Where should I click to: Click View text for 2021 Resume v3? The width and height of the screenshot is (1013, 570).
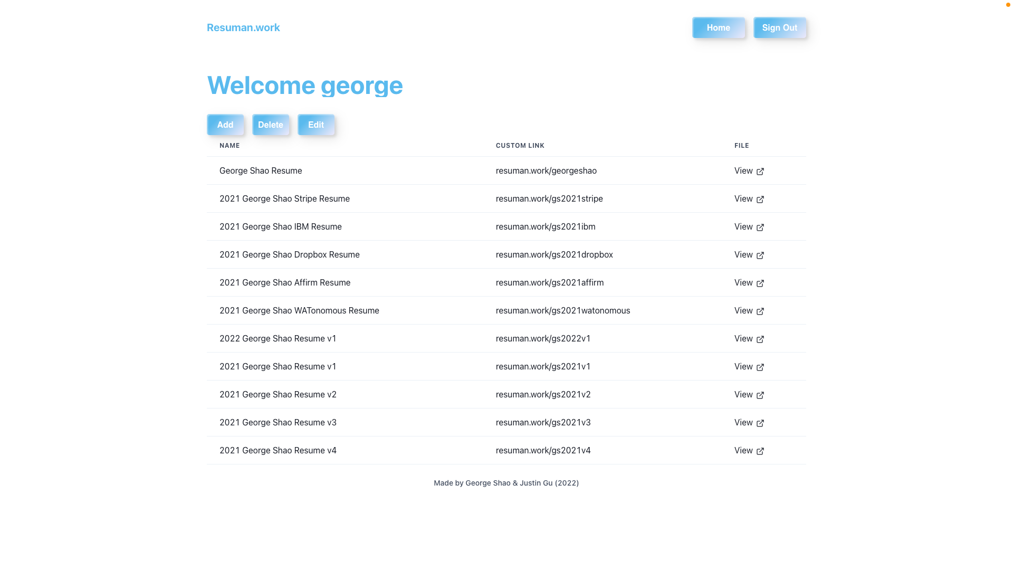pos(743,422)
